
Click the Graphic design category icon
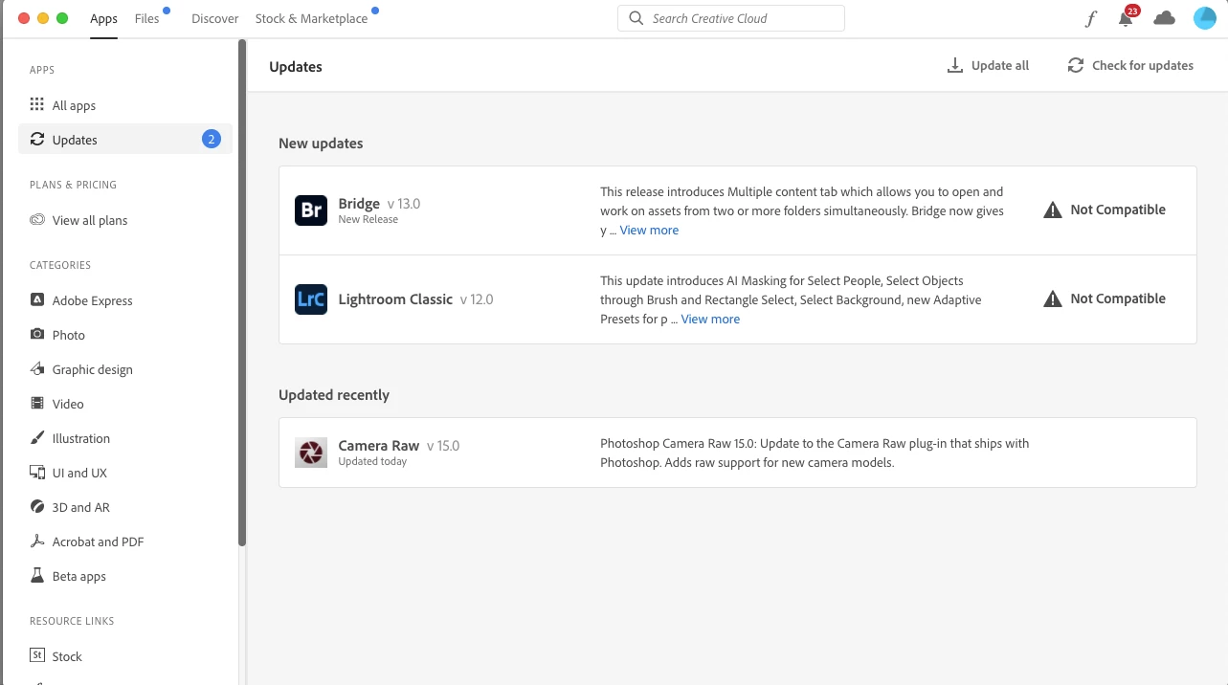pos(37,369)
